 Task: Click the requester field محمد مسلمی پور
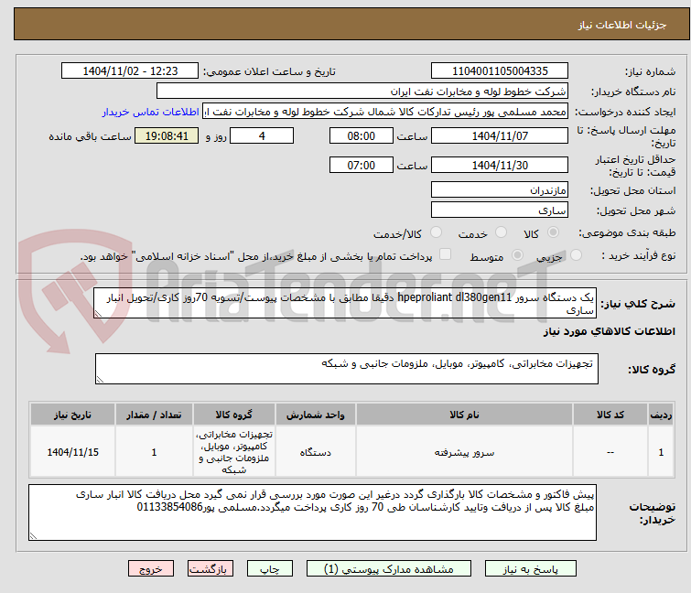click(x=385, y=112)
